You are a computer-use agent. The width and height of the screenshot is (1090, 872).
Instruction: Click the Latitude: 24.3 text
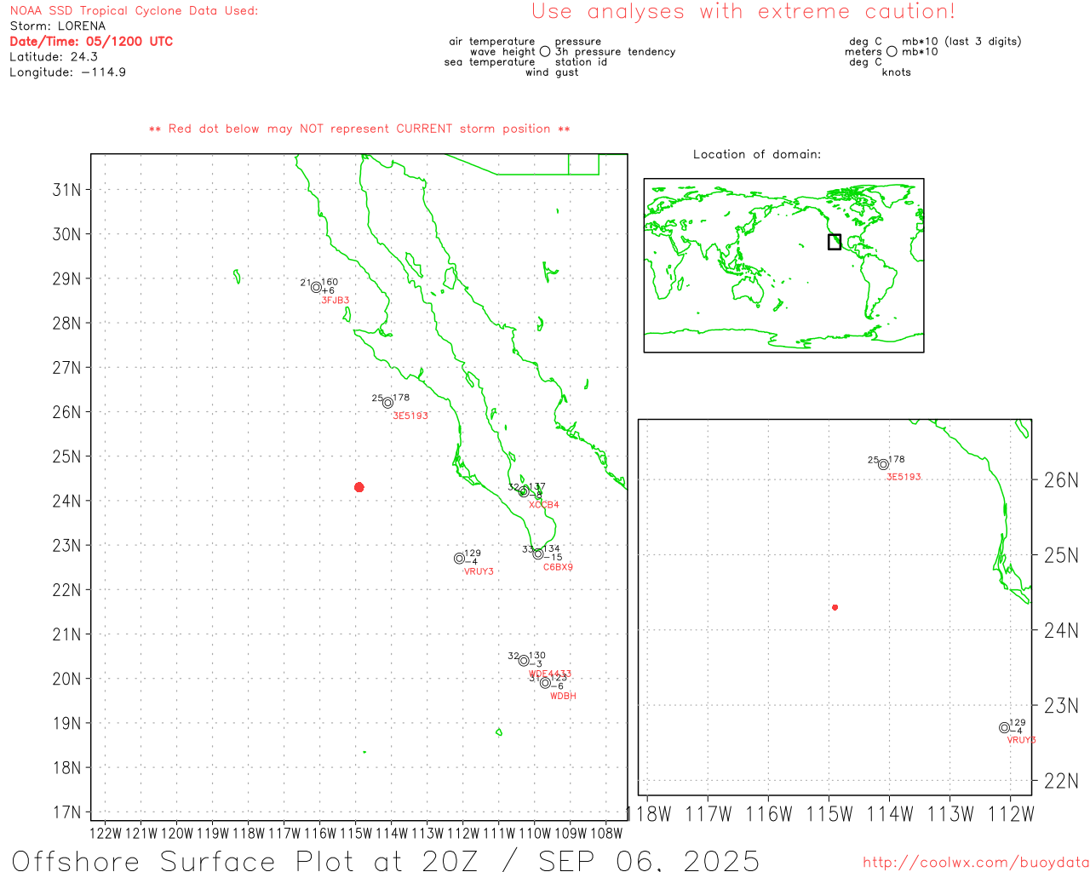pyautogui.click(x=54, y=57)
